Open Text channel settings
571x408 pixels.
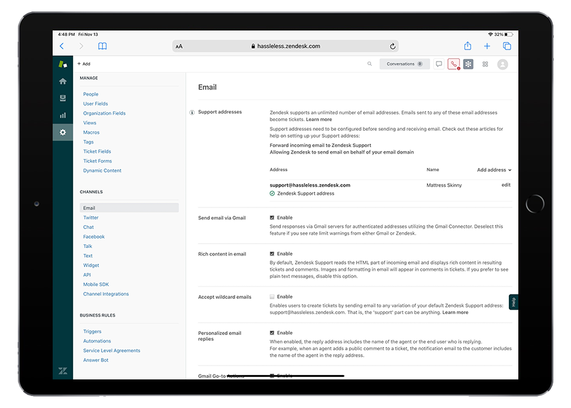88,256
